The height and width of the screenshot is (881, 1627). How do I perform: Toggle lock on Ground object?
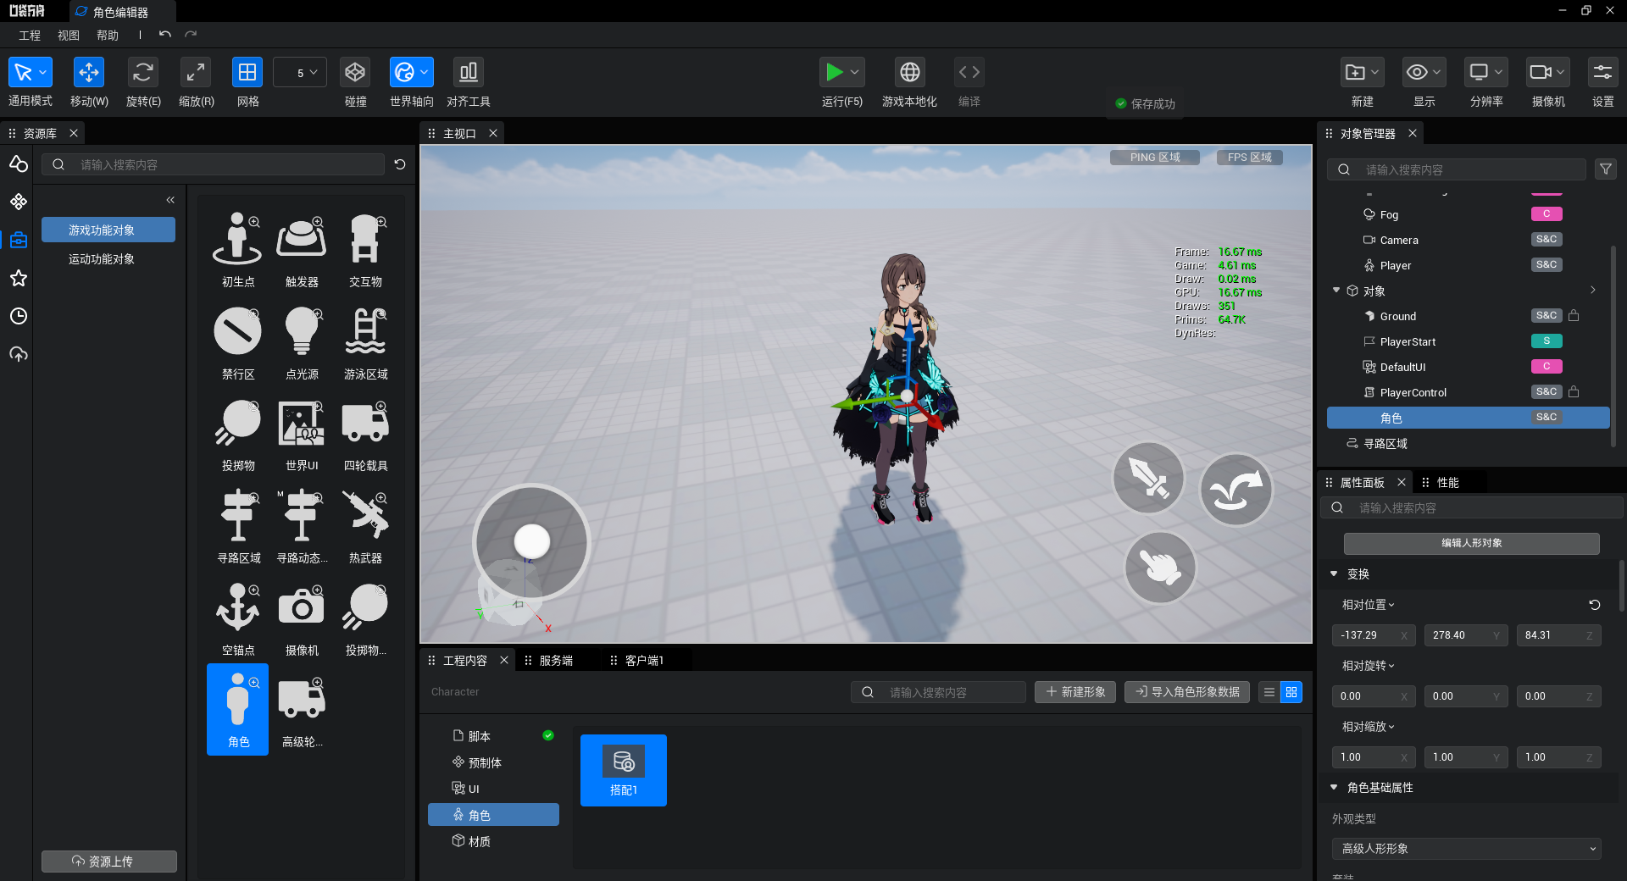click(1574, 315)
